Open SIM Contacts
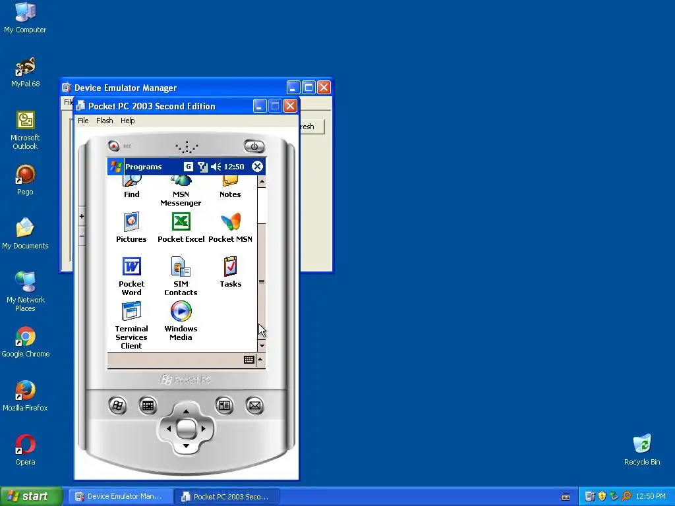 pyautogui.click(x=181, y=276)
